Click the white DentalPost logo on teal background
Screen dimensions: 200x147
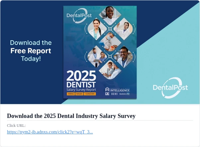tap(170, 88)
